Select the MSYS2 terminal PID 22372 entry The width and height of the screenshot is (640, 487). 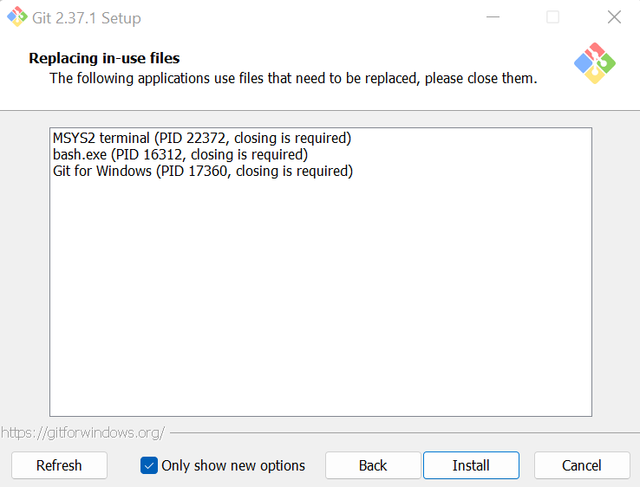pos(202,138)
